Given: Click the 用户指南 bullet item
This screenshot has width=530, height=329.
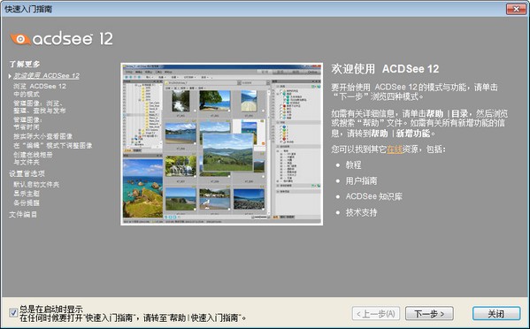Looking at the screenshot, I should tap(361, 180).
